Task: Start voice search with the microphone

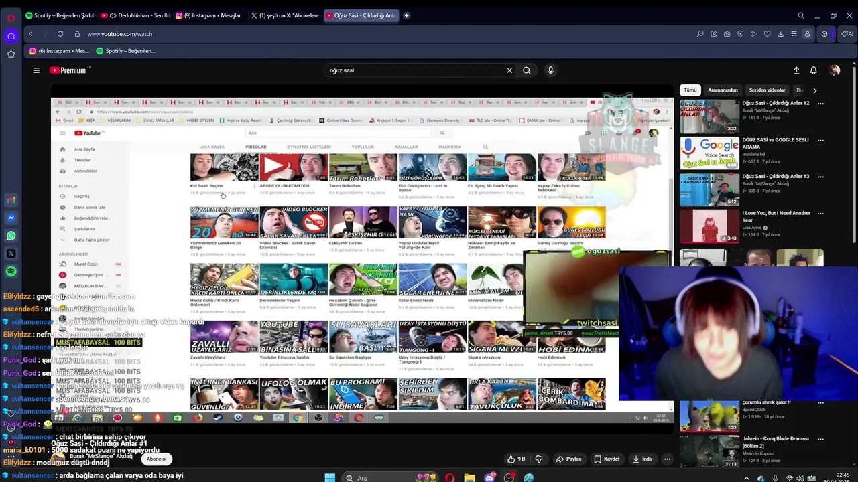Action: tap(550, 70)
